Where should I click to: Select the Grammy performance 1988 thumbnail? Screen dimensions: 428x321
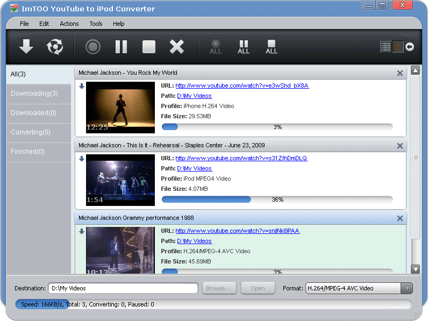(120, 251)
